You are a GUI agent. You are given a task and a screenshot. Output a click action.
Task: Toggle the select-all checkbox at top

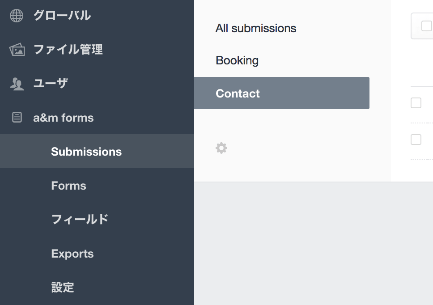coord(426,26)
